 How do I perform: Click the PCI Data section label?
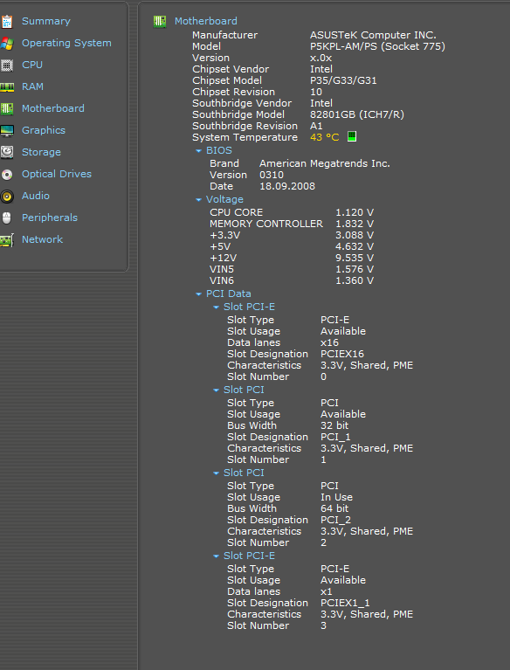tap(229, 294)
